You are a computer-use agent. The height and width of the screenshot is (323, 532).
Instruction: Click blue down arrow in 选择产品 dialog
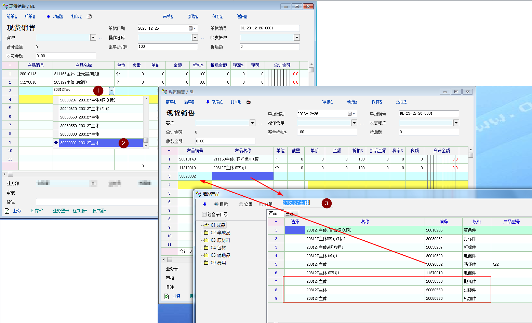pos(205,204)
